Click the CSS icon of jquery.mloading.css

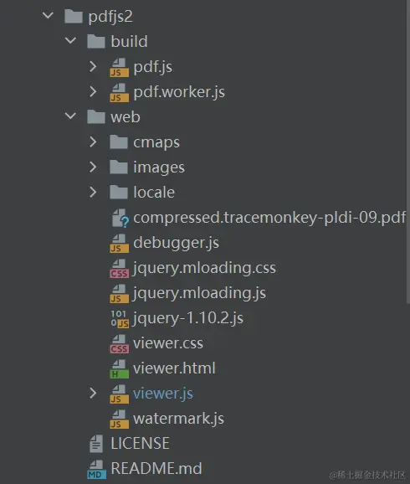[119, 268]
